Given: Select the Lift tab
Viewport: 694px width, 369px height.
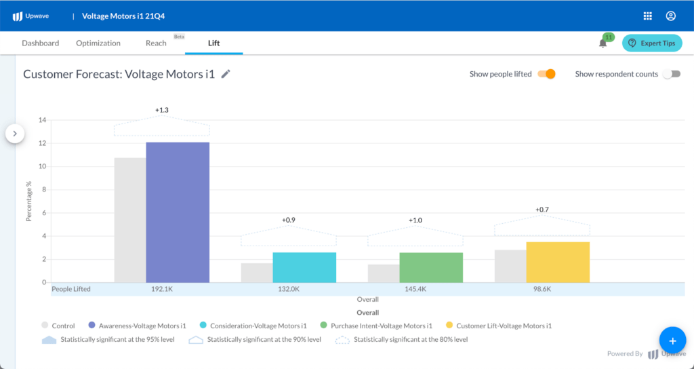Looking at the screenshot, I should coord(213,43).
